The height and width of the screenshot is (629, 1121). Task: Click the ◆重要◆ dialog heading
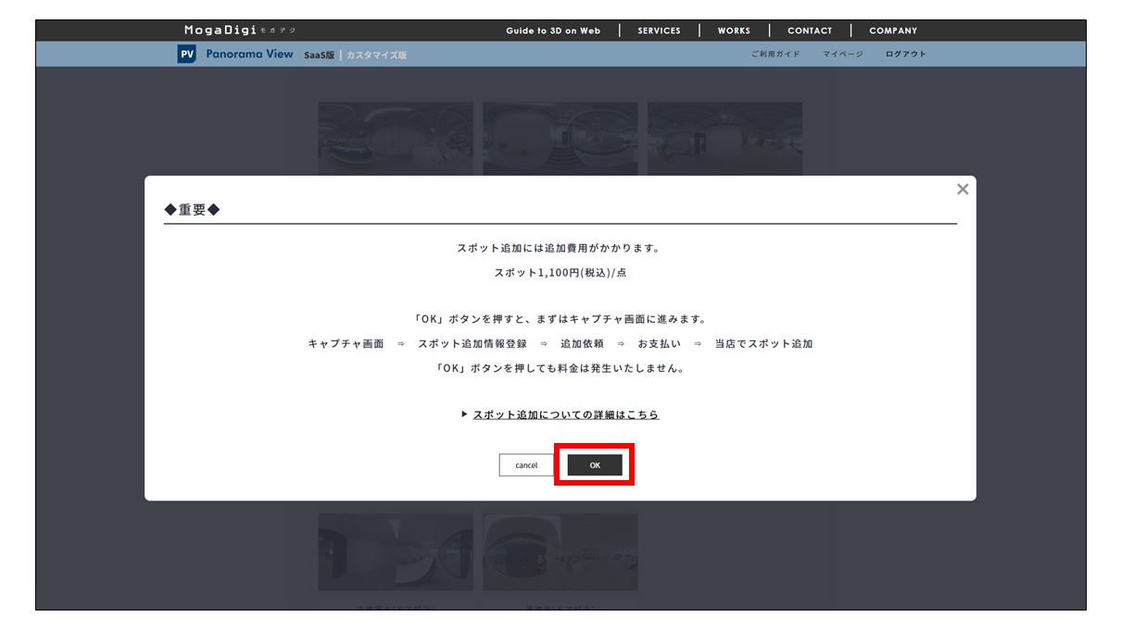pyautogui.click(x=192, y=210)
